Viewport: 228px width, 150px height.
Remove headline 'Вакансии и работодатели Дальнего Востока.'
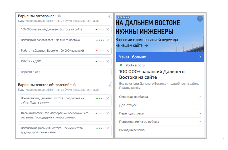click(x=108, y=40)
